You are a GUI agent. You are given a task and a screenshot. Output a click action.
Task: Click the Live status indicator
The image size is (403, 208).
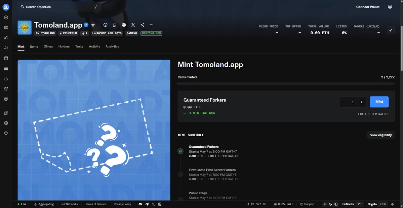point(22,204)
